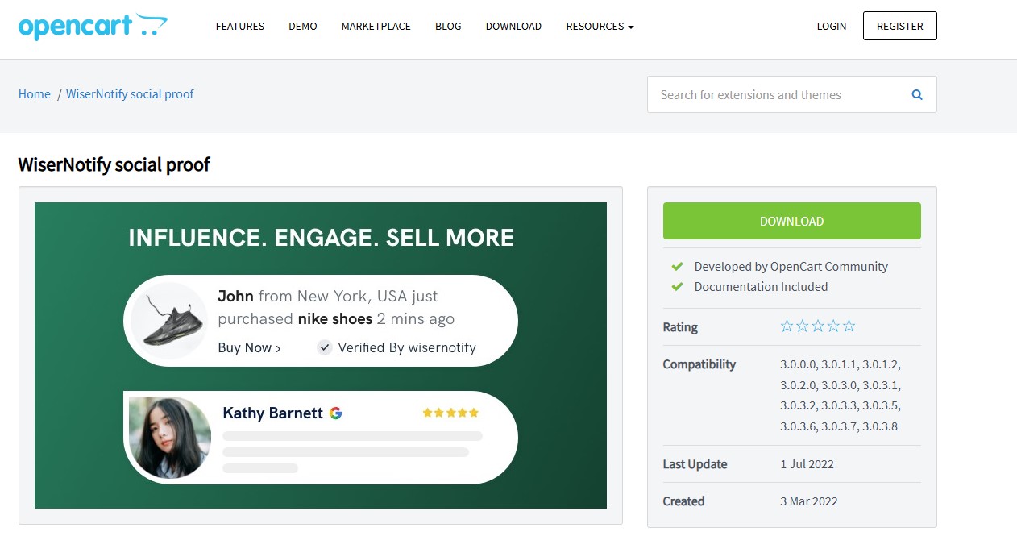Click the fourth rating star

tap(833, 326)
